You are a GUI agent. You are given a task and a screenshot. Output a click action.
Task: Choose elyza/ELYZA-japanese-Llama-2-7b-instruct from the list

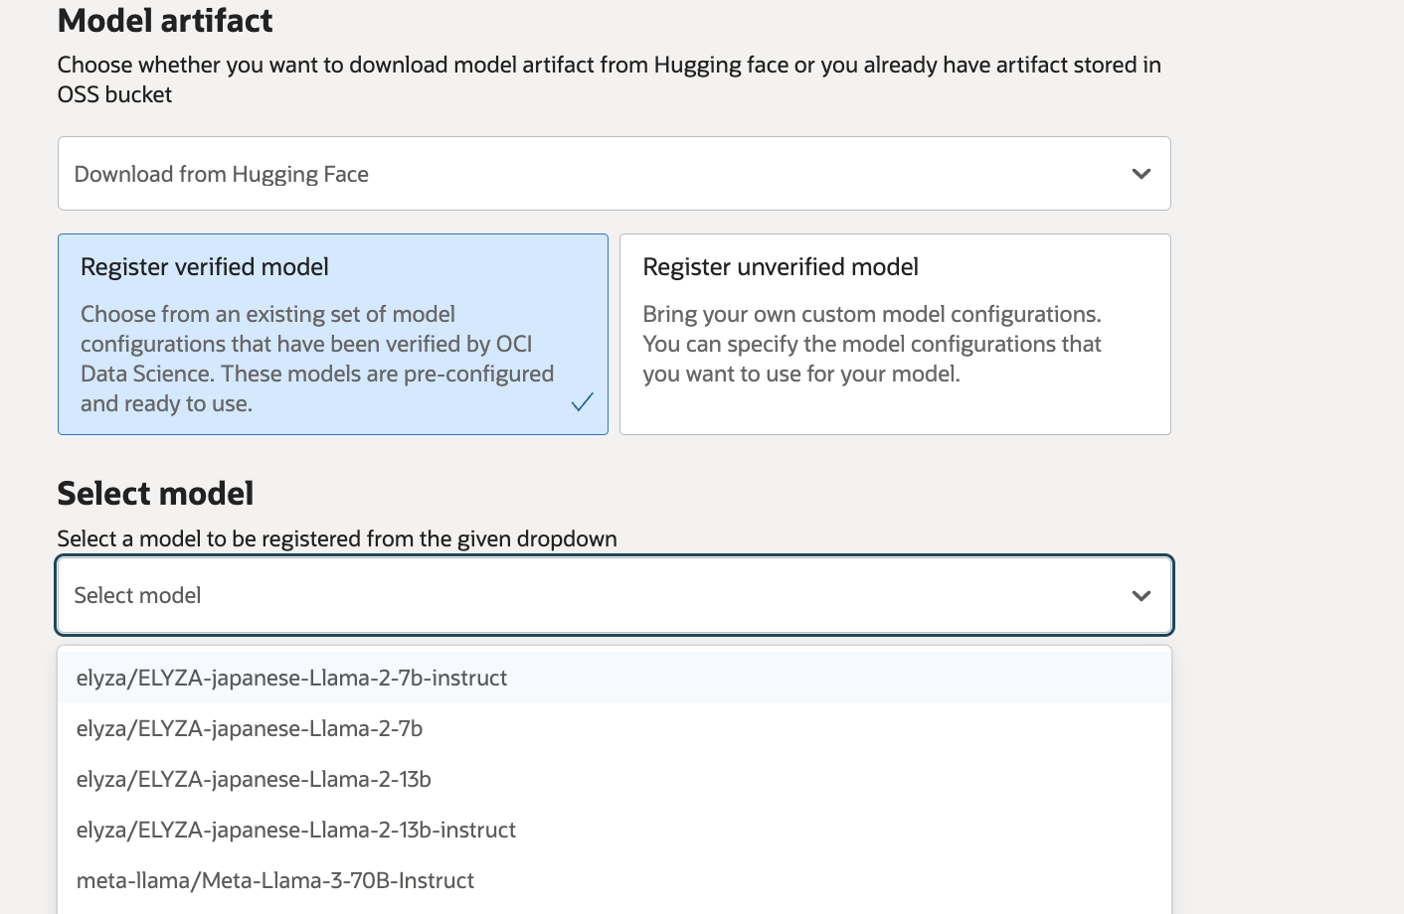291,678
